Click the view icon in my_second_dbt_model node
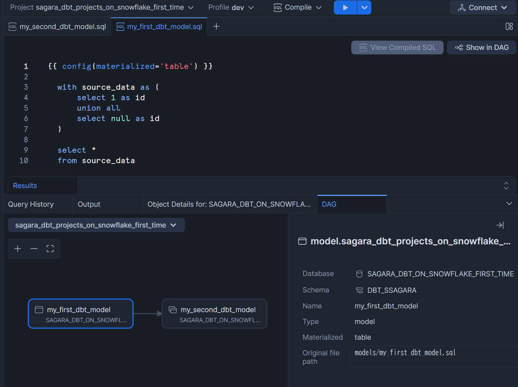The image size is (518, 387). [173, 310]
